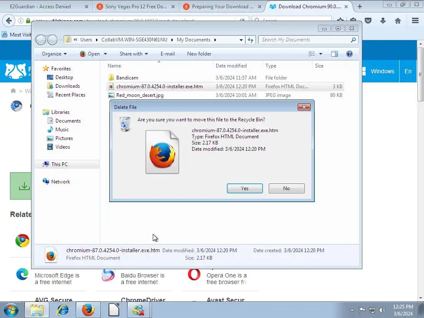Close the Delete File dialog
The image size is (424, 318).
click(x=304, y=107)
